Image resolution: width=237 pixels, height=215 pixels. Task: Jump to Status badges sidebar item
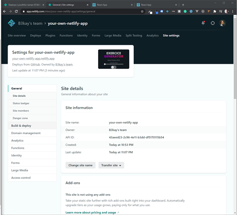pos(32,103)
